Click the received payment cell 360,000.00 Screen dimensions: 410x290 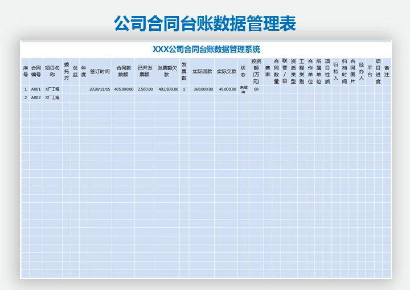coord(202,89)
